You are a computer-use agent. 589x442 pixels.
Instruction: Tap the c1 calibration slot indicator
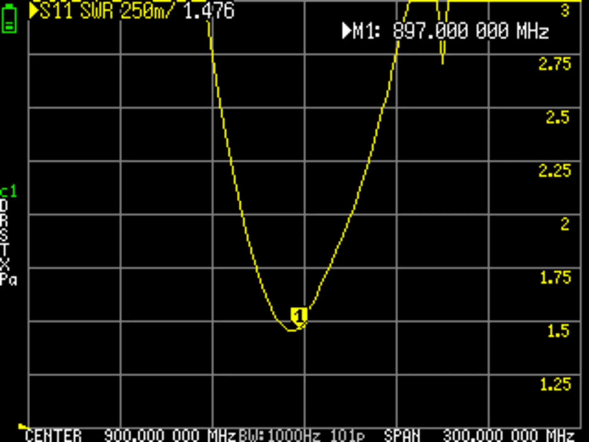(x=9, y=192)
